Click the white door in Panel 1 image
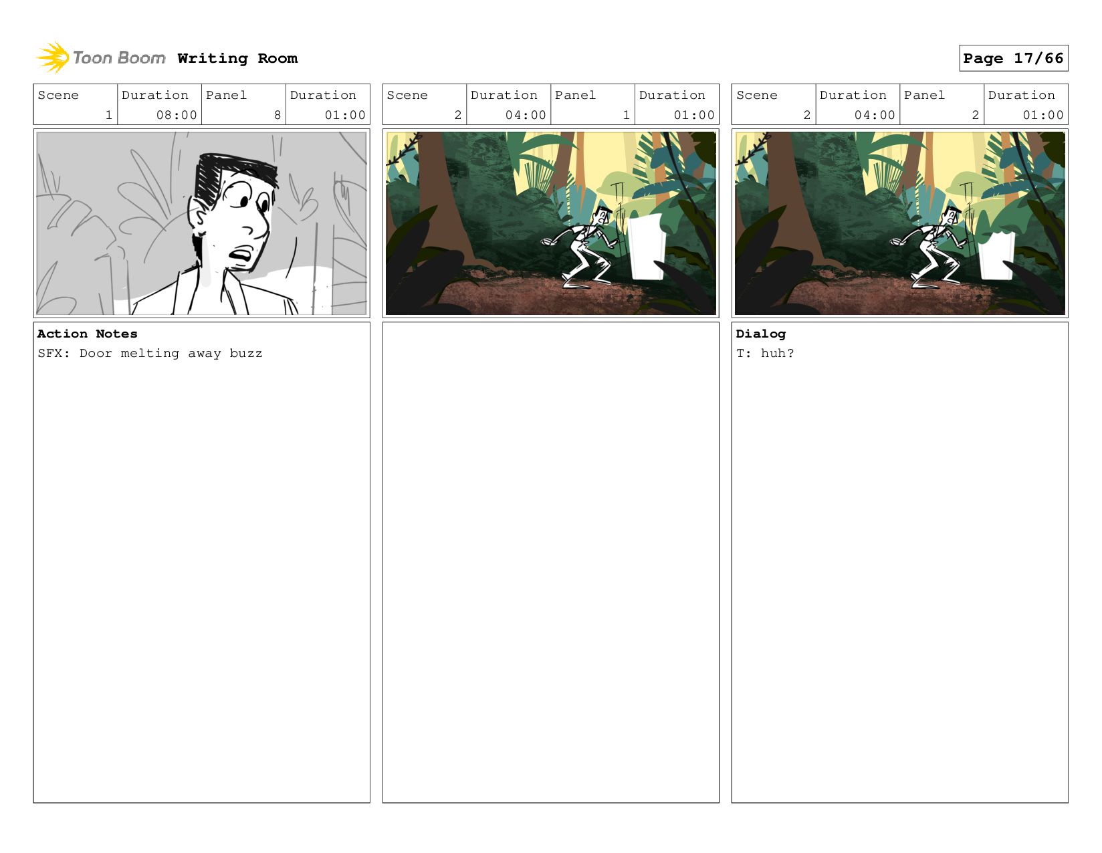 point(647,246)
